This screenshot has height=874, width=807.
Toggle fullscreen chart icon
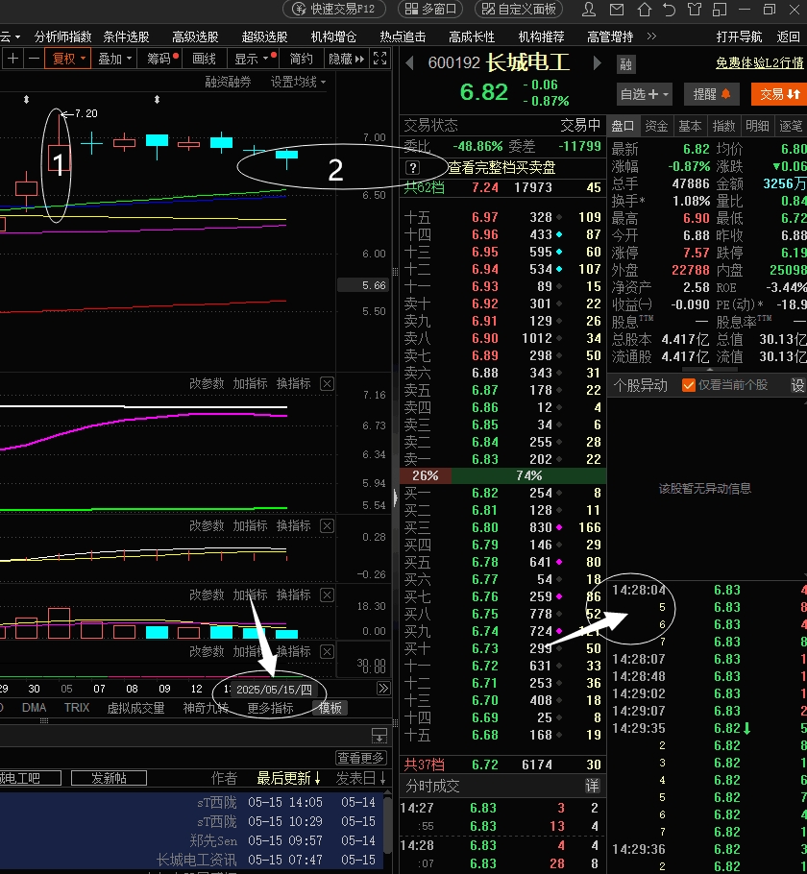point(379,59)
